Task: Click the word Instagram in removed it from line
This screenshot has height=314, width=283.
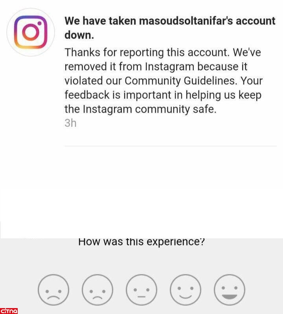Action: pyautogui.click(x=169, y=67)
